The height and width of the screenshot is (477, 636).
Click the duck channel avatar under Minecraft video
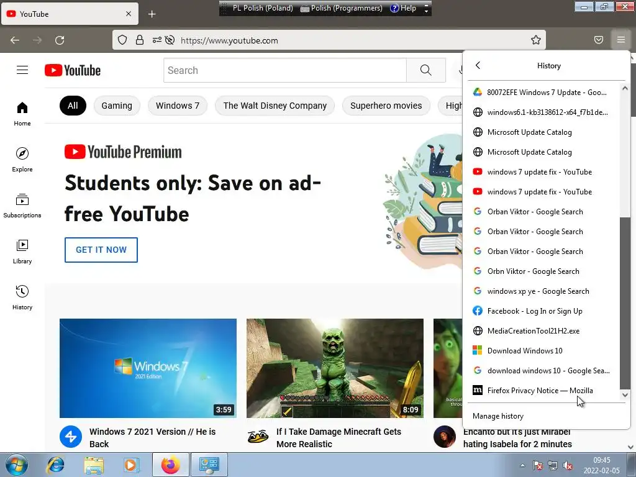point(258,437)
